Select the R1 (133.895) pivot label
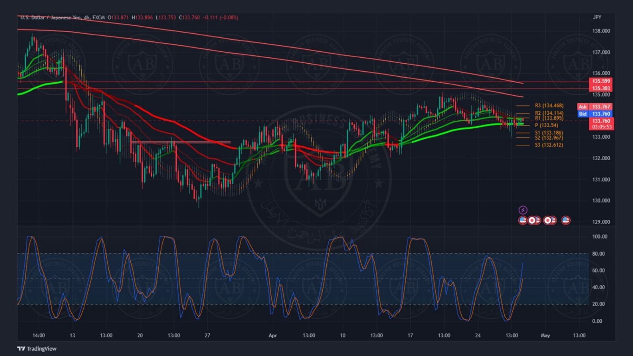The height and width of the screenshot is (356, 633). 549,118
